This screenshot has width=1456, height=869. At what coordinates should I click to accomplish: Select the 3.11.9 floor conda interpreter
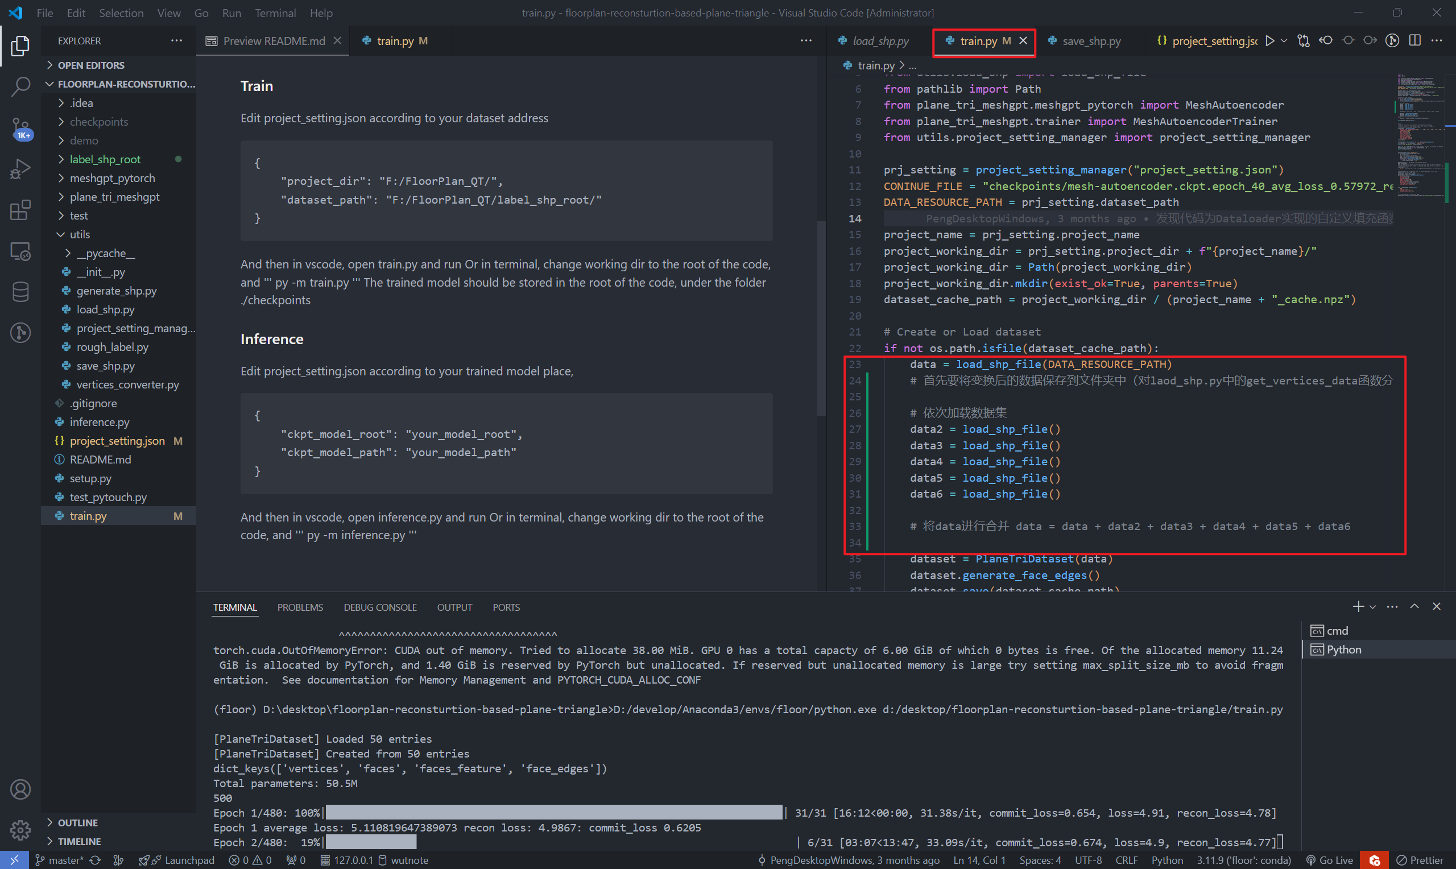1243,860
